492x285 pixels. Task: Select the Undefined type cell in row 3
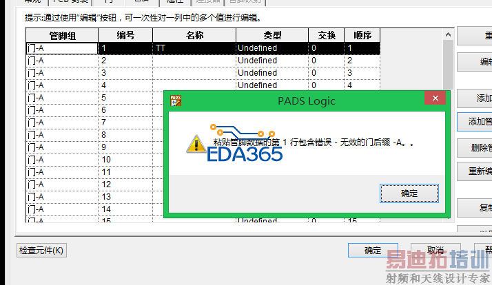point(272,73)
